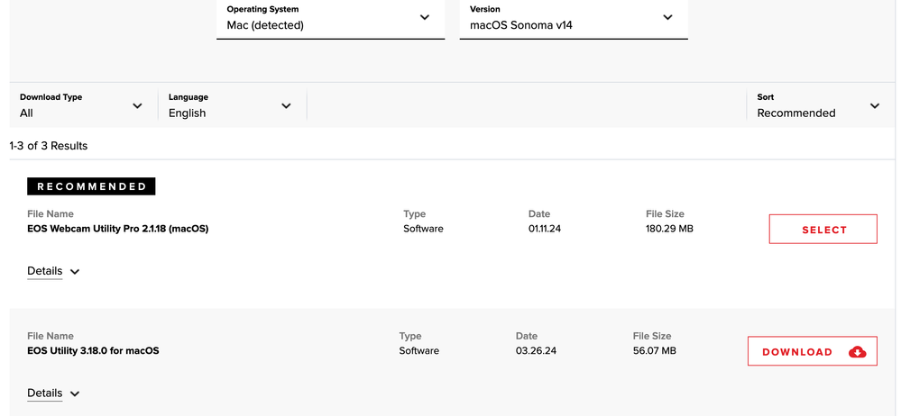The height and width of the screenshot is (416, 901).
Task: Click the RECOMMENDED badge
Action: click(91, 186)
